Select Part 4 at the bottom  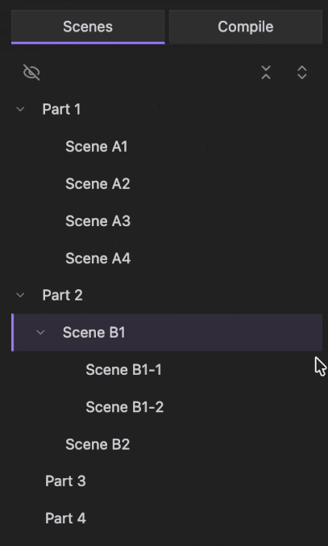tap(65, 519)
